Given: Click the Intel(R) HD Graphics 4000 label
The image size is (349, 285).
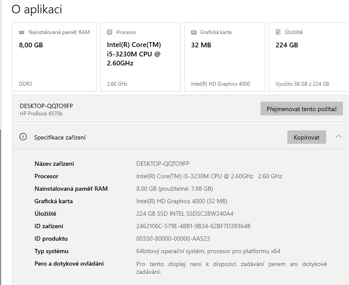Looking at the screenshot, I should (221, 84).
